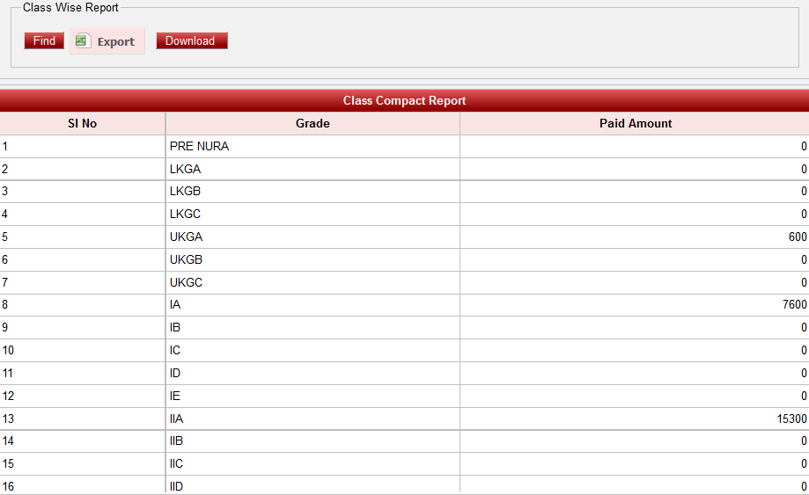Click the Export label text
The width and height of the screenshot is (809, 495).
click(116, 42)
